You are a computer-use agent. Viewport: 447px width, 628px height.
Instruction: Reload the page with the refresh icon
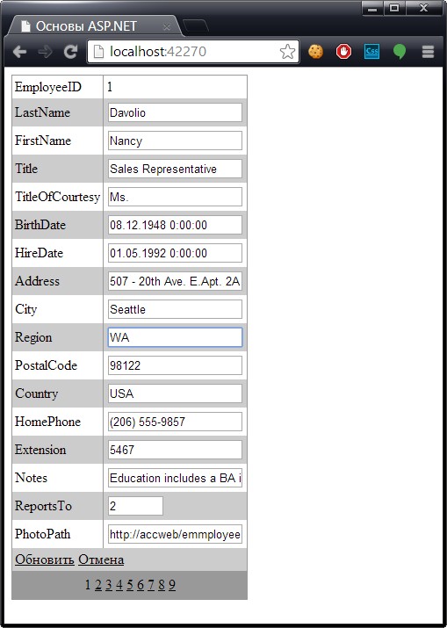point(70,52)
